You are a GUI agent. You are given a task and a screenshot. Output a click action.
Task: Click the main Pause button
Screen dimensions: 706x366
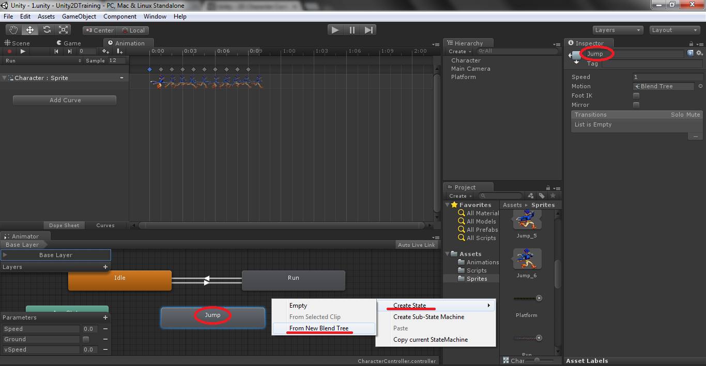tap(352, 30)
